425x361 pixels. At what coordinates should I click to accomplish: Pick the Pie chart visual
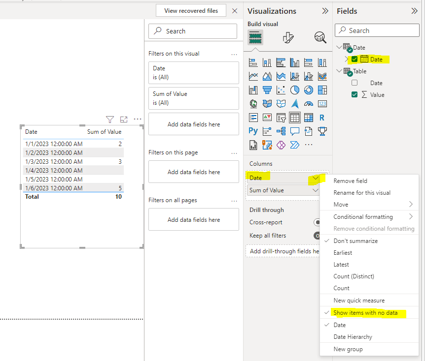point(295,90)
